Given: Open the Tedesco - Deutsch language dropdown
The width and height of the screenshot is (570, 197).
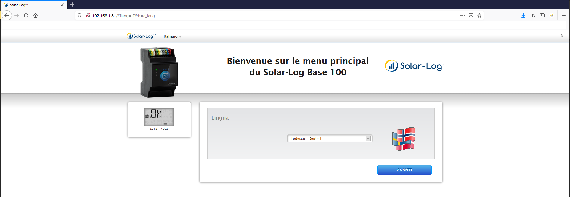Looking at the screenshot, I should 330,138.
